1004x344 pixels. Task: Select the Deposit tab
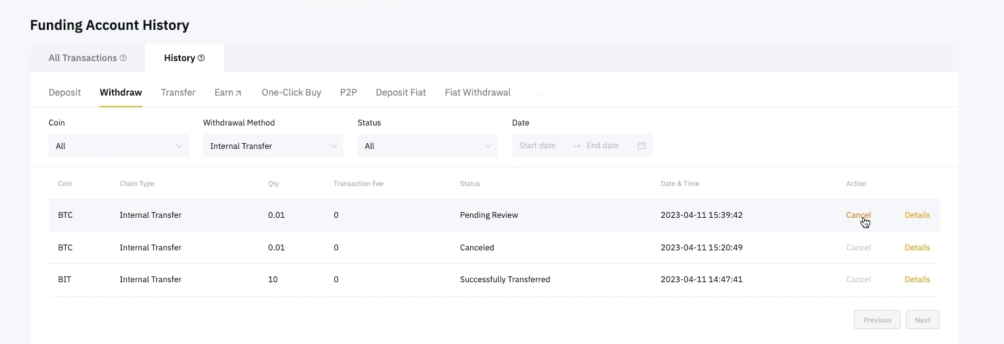(x=64, y=92)
